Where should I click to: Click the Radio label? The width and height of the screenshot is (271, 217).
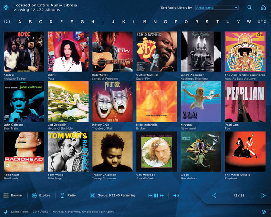point(71,195)
